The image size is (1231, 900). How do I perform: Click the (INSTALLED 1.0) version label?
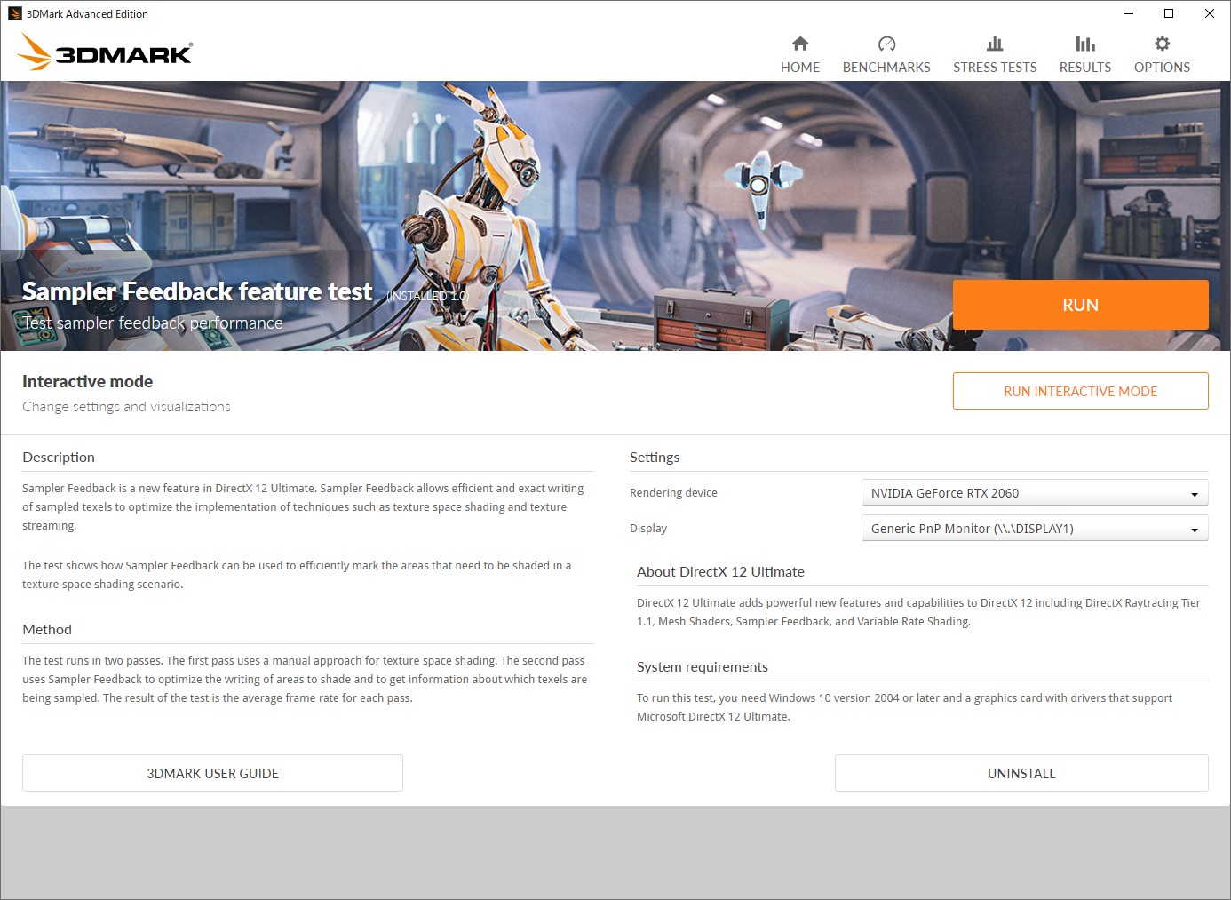pyautogui.click(x=427, y=296)
